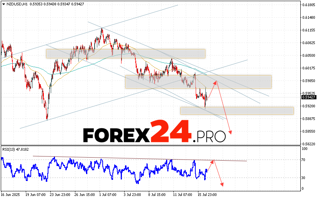318x199 pixels.
Task: Click the 0.61800 price axis label
Action: [x=308, y=5]
